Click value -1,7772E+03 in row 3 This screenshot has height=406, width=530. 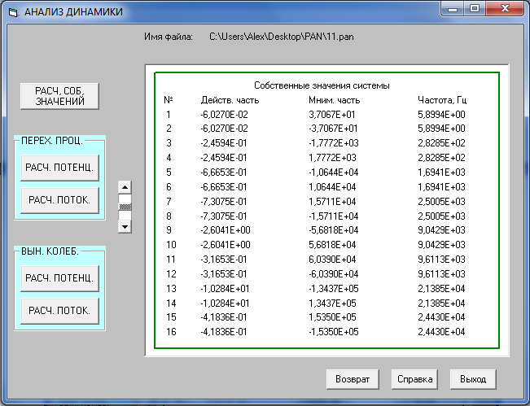(333, 143)
